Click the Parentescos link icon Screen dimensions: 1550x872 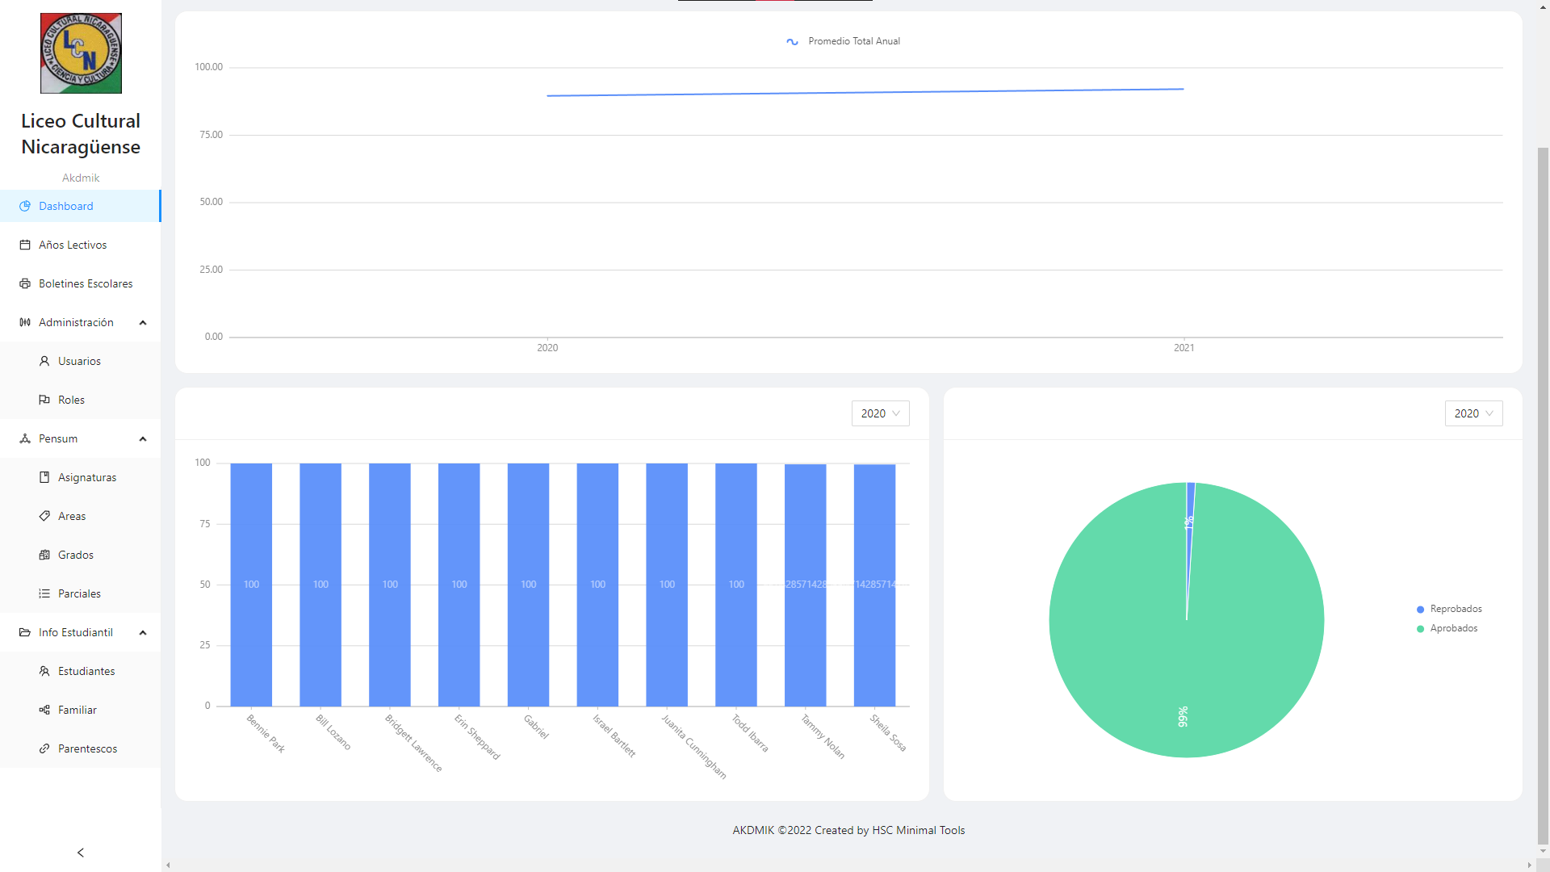44,748
